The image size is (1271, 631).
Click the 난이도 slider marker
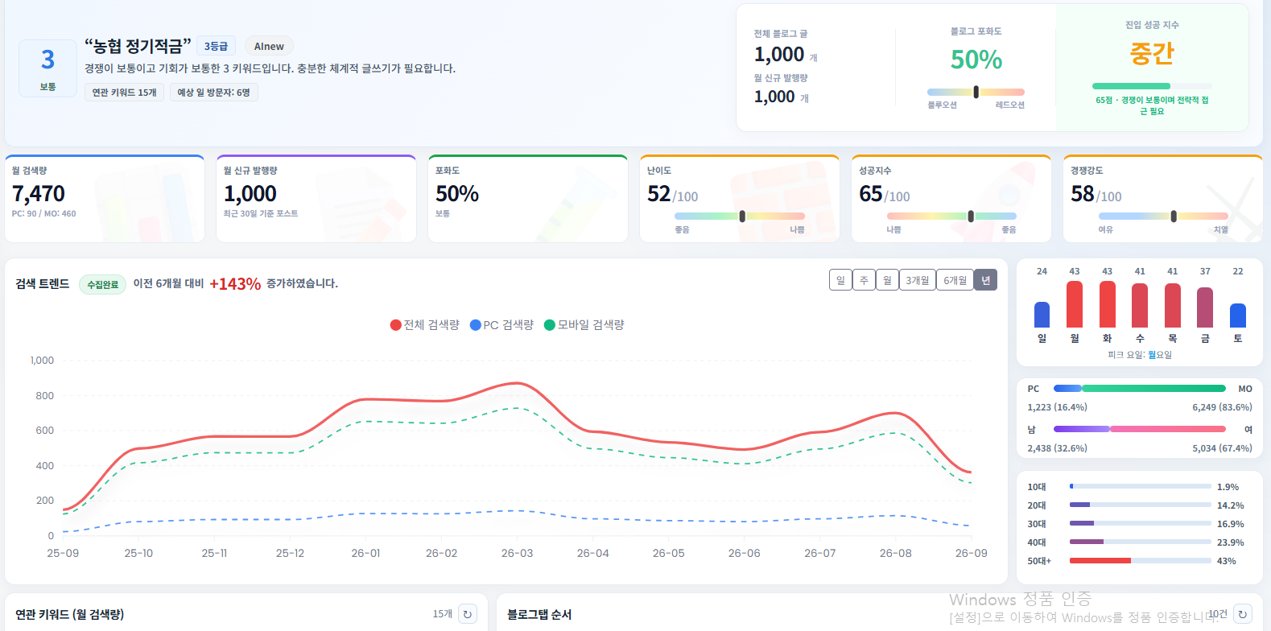point(742,216)
